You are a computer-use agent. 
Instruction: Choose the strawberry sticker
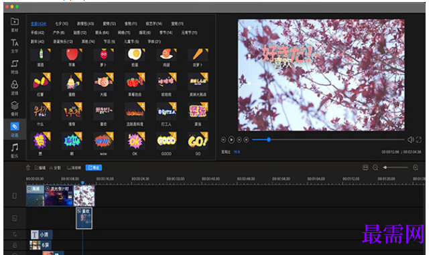point(135,82)
